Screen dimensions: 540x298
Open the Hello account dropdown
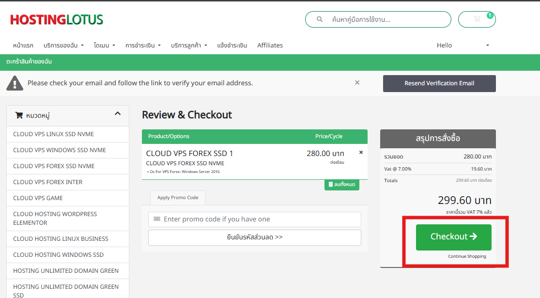pyautogui.click(x=463, y=45)
